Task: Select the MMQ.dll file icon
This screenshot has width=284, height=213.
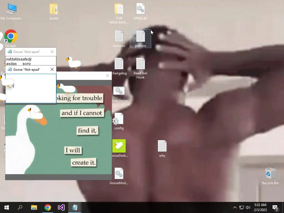Action: click(140, 11)
